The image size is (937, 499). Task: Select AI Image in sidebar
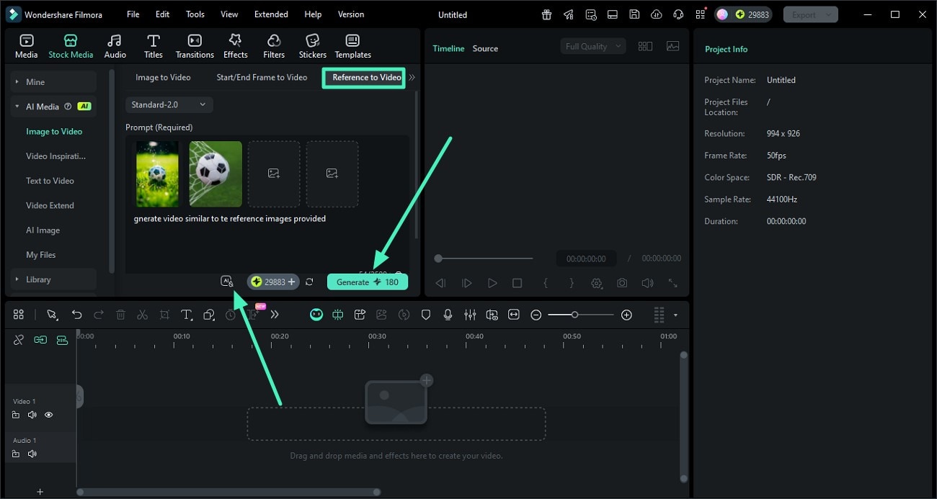43,230
